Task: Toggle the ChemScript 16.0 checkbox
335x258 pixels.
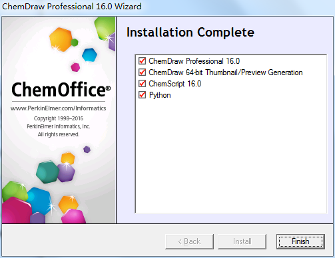Action: pyautogui.click(x=142, y=84)
